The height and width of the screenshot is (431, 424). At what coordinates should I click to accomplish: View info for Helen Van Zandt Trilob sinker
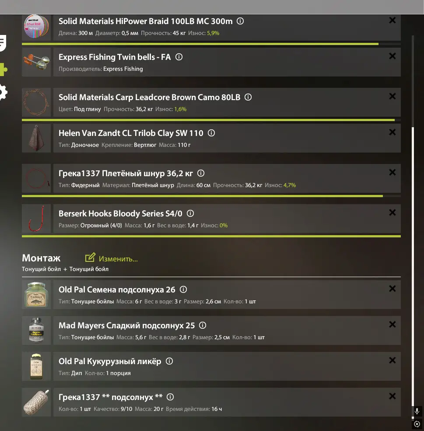[211, 133]
